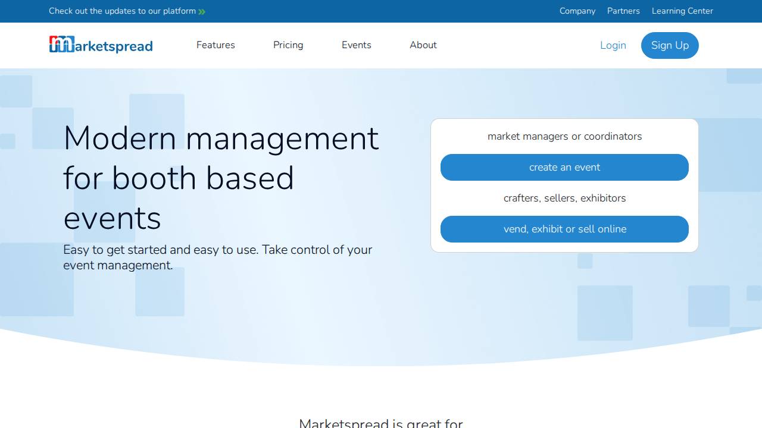Click the Company link in the top bar

(577, 11)
